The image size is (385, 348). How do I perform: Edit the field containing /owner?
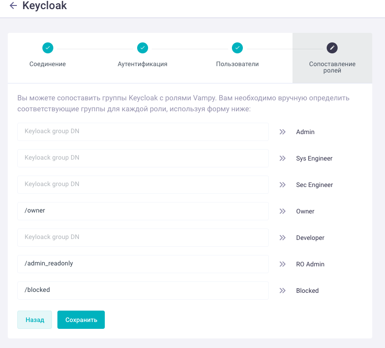143,211
